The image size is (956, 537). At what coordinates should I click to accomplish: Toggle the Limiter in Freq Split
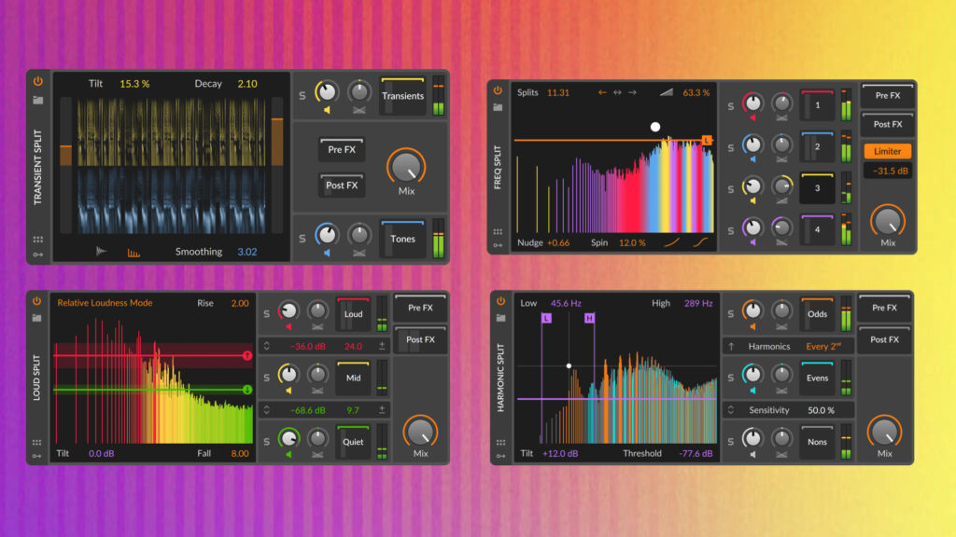[x=887, y=151]
